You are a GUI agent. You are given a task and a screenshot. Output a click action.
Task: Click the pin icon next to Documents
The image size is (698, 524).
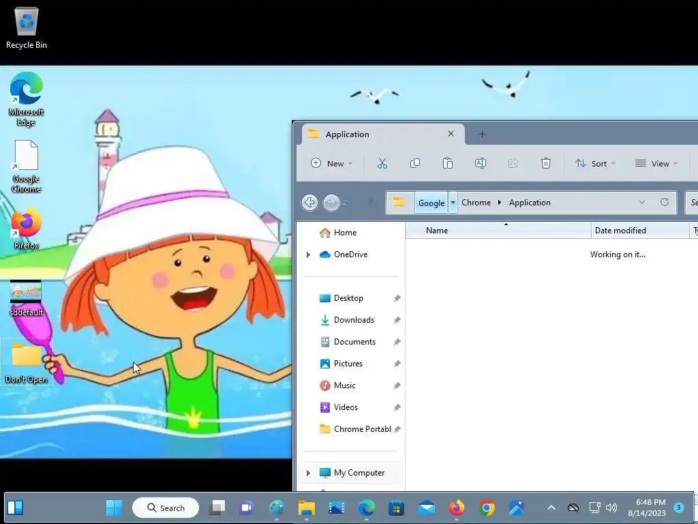397,343
